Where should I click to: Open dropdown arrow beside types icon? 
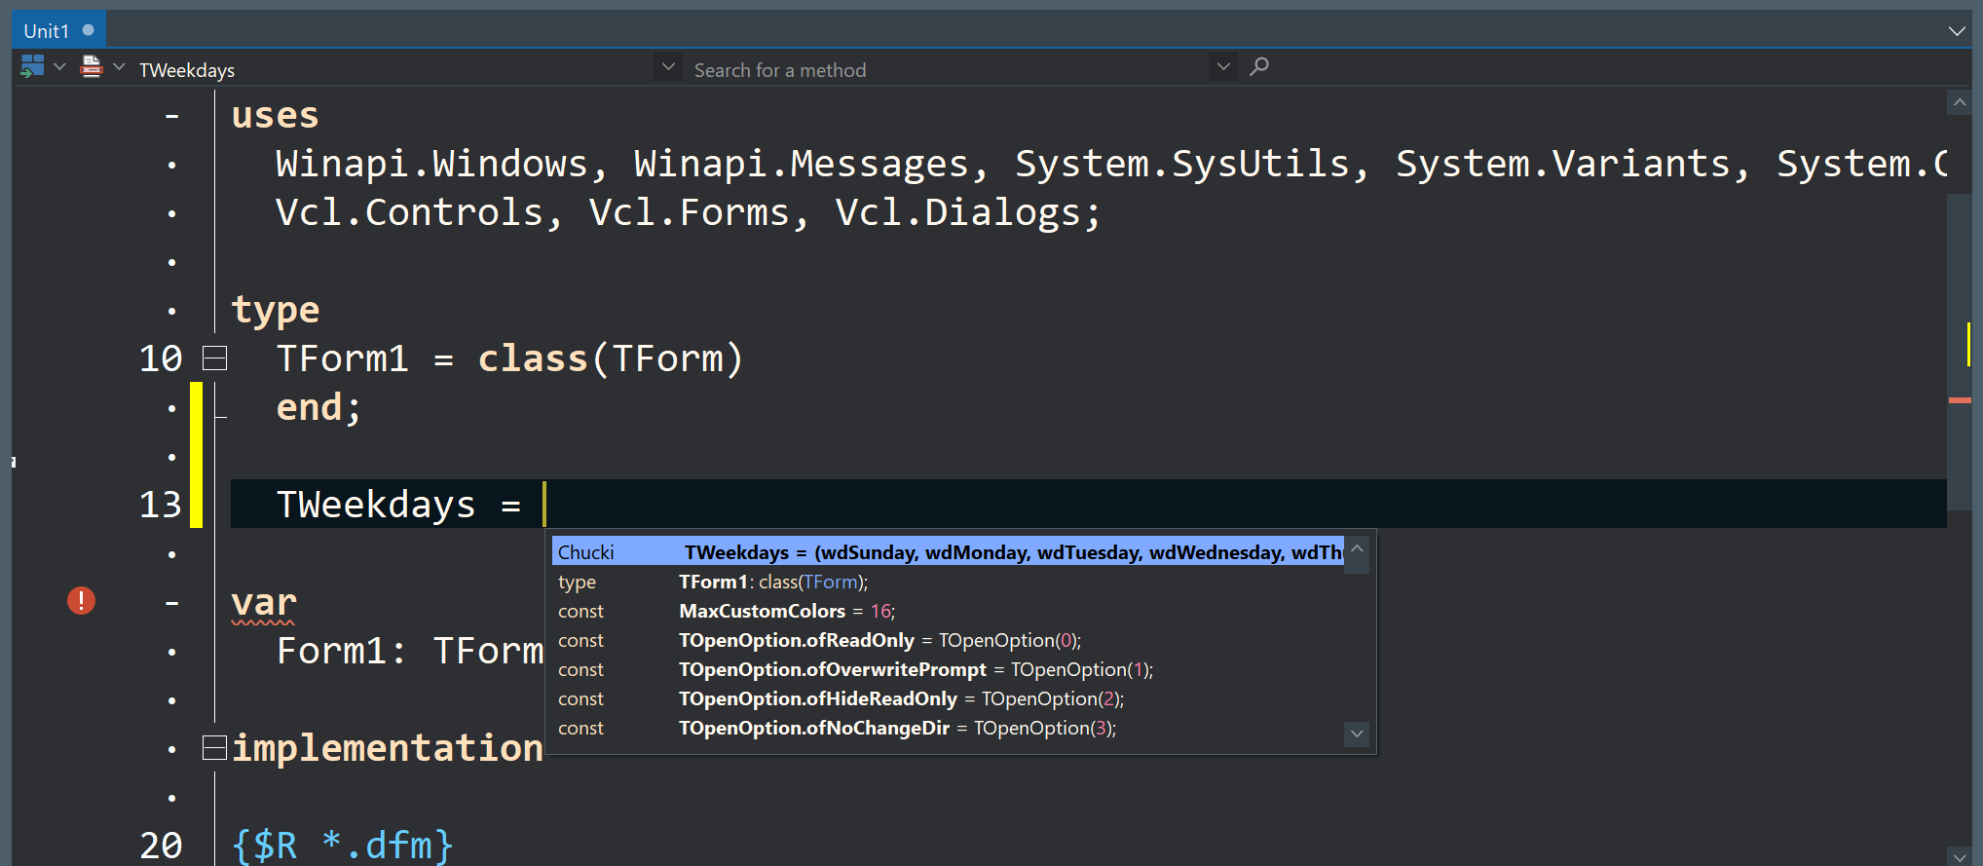[119, 66]
